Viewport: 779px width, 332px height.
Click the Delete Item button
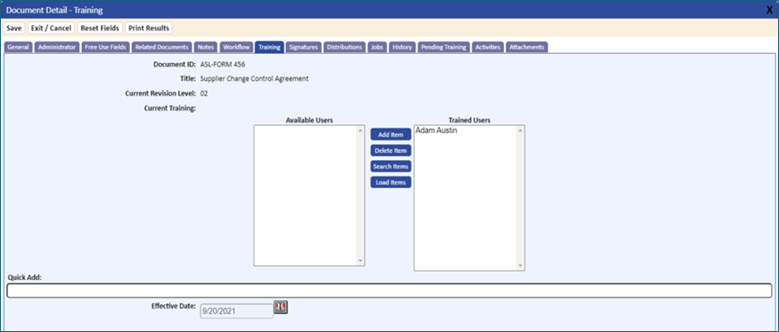390,150
